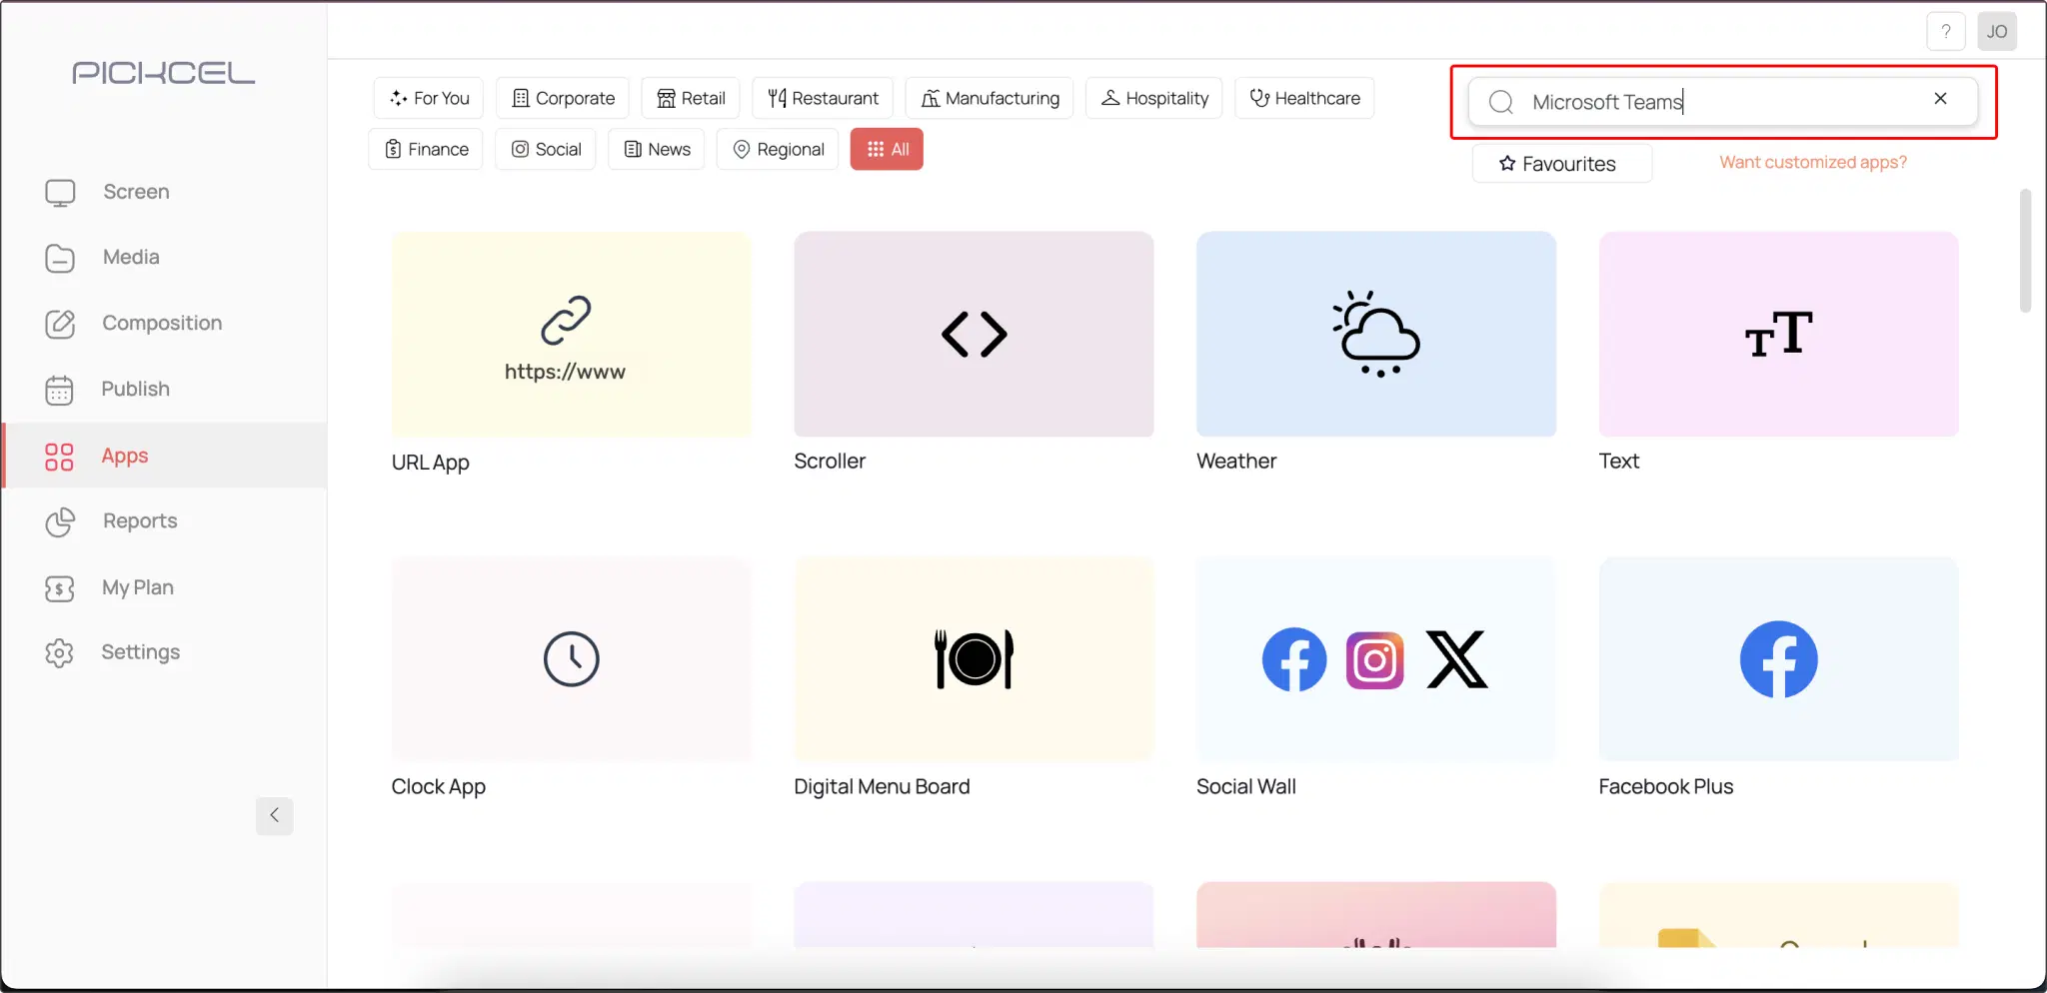Open the Want customized apps link
The height and width of the screenshot is (993, 2047).
point(1811,161)
